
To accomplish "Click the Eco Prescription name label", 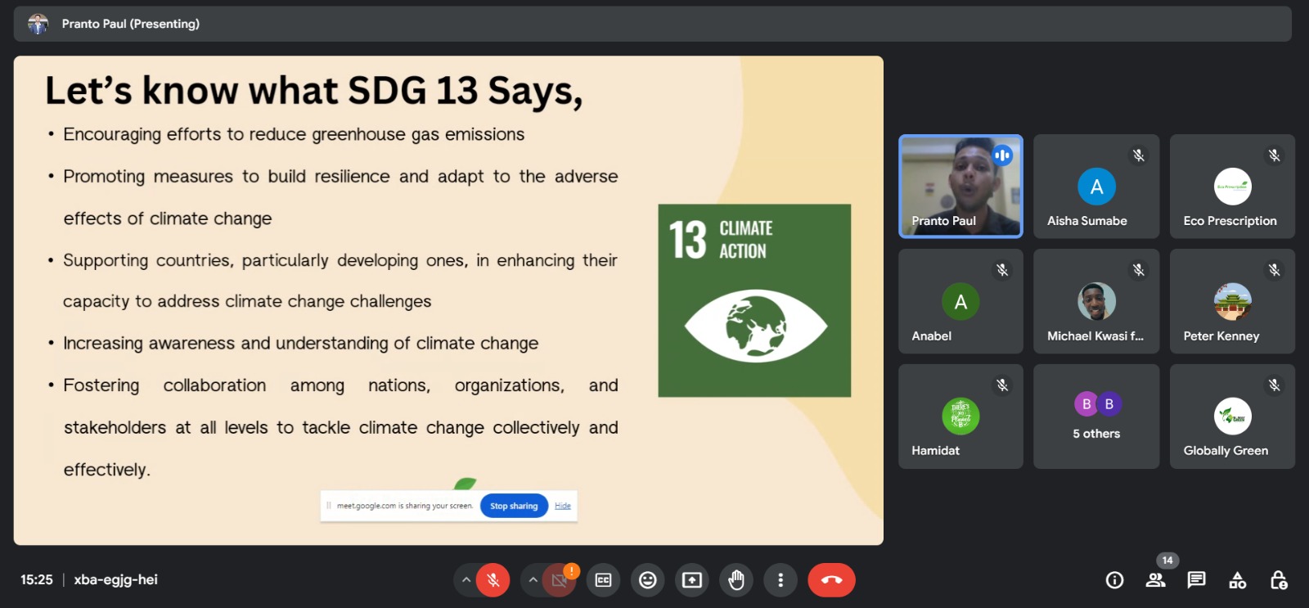I will [x=1230, y=221].
